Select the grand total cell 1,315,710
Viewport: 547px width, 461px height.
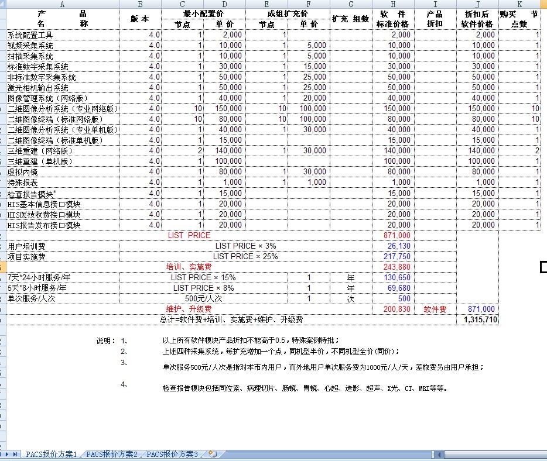pyautogui.click(x=477, y=320)
